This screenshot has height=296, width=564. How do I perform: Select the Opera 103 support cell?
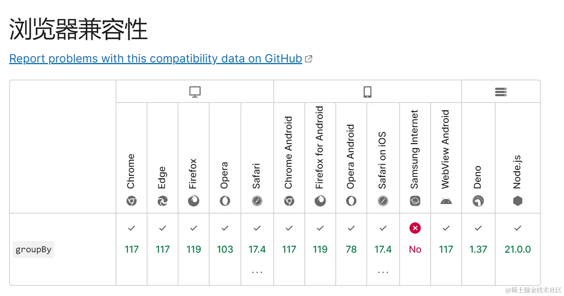click(225, 249)
